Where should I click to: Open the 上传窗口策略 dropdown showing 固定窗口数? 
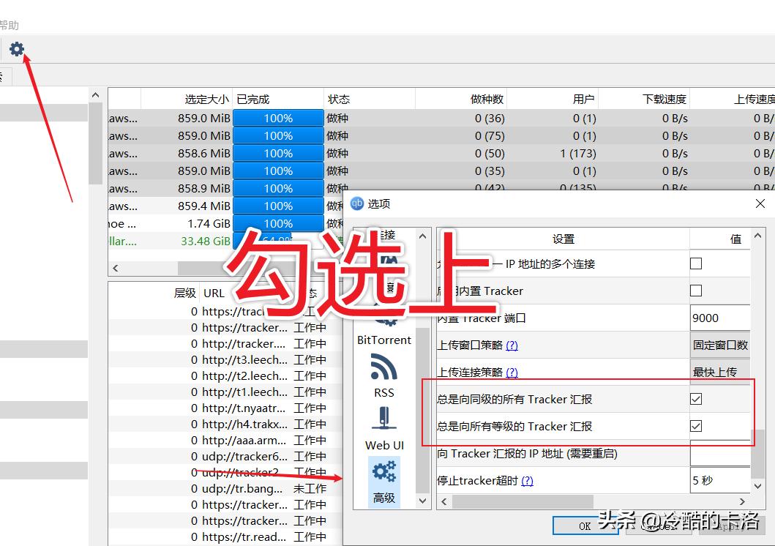(720, 345)
